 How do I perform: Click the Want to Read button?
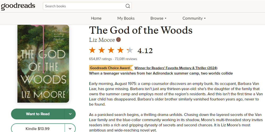(38, 114)
